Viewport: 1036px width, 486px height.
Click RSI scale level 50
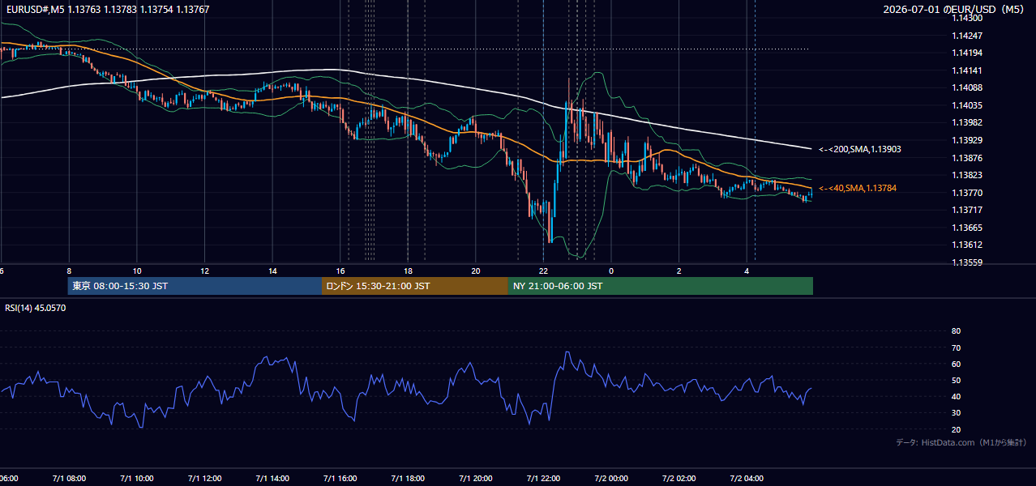956,380
